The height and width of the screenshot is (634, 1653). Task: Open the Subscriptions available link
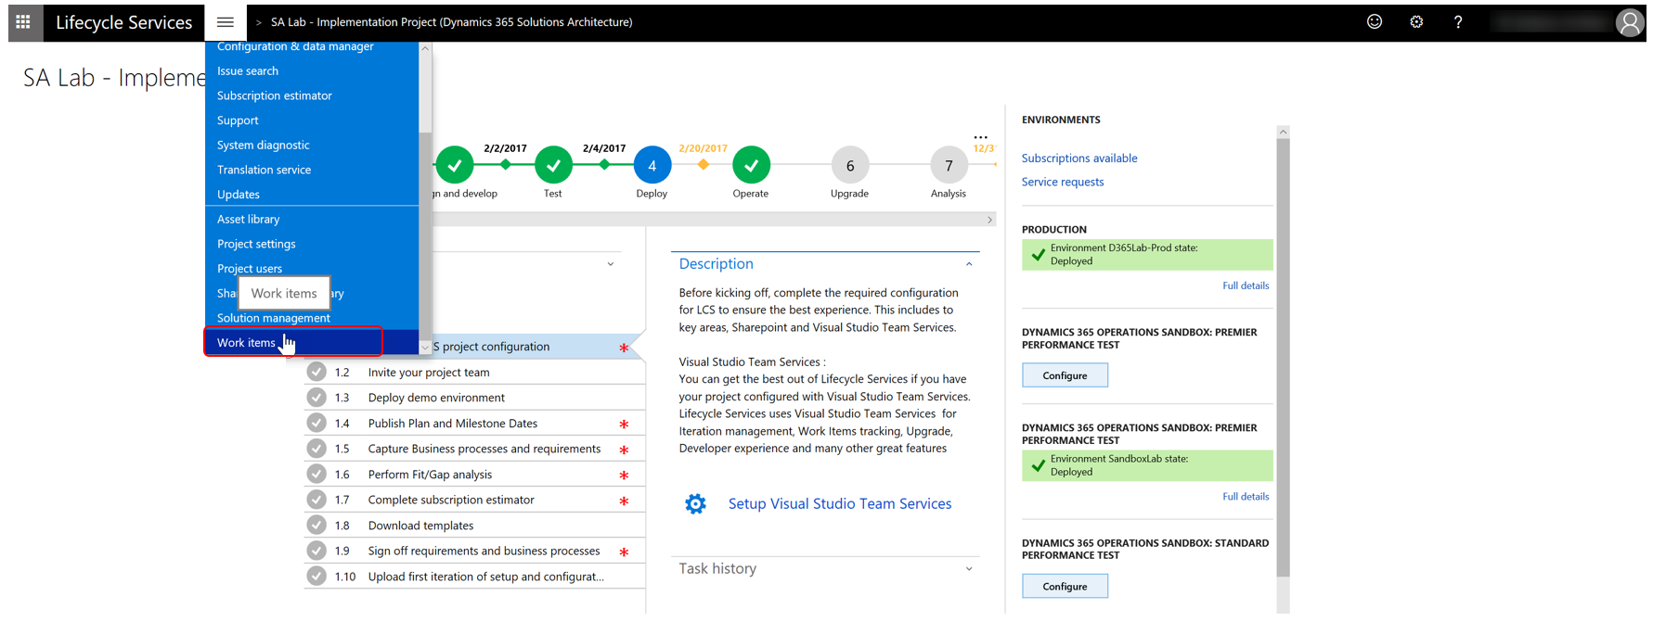click(x=1079, y=158)
